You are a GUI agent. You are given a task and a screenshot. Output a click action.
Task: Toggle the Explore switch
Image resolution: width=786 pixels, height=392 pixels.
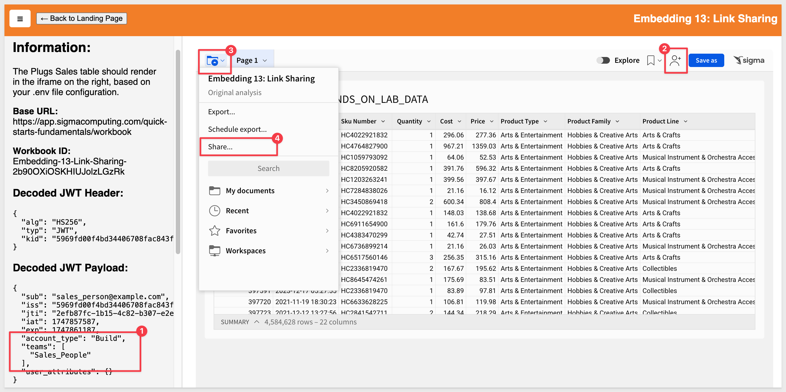click(x=603, y=60)
